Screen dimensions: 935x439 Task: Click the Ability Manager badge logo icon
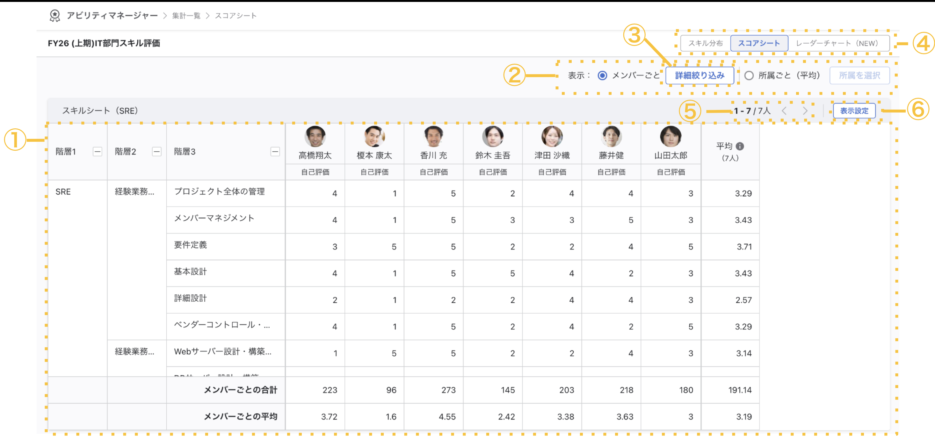[x=55, y=16]
